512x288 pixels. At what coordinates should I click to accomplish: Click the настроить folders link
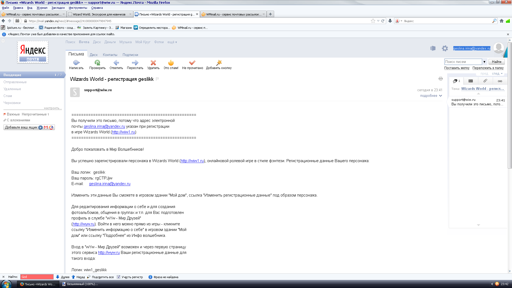pos(53,108)
